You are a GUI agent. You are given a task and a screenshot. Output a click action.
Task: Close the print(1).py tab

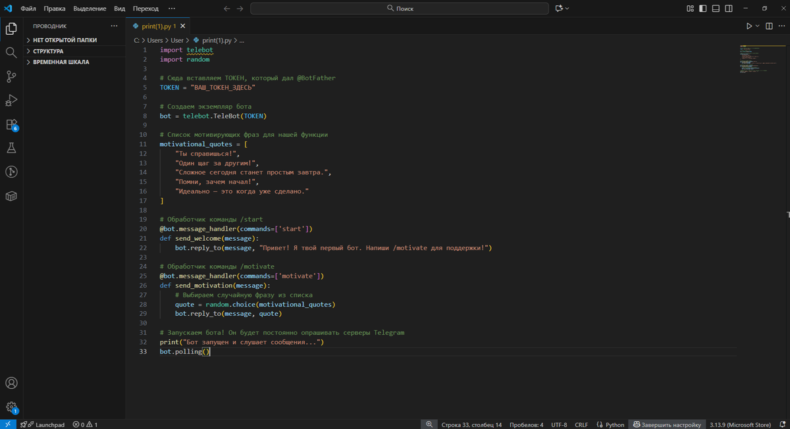click(x=183, y=26)
